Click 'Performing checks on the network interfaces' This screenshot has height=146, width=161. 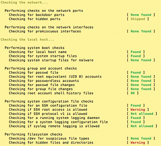pos(49,27)
